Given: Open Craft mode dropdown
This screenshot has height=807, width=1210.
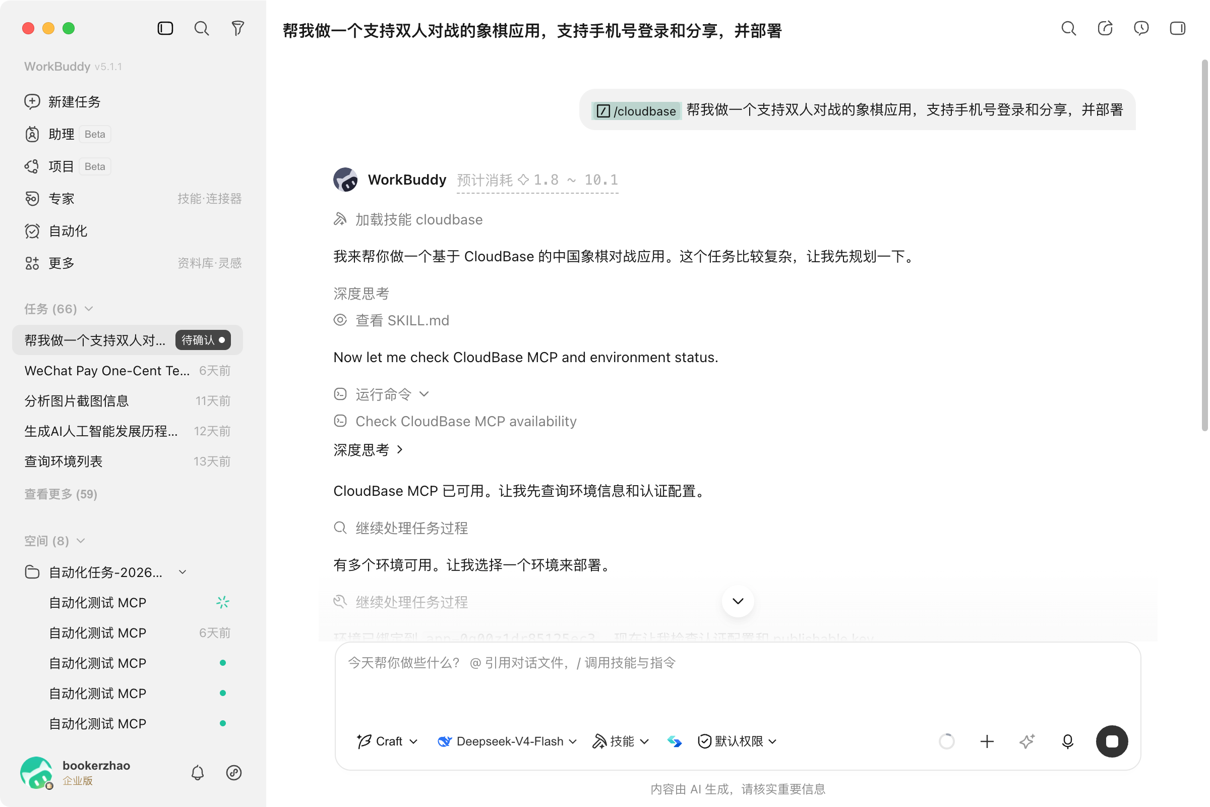Looking at the screenshot, I should point(387,741).
